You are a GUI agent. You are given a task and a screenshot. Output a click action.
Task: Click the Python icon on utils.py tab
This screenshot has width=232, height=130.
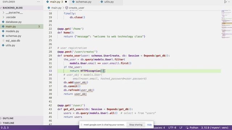101,2
